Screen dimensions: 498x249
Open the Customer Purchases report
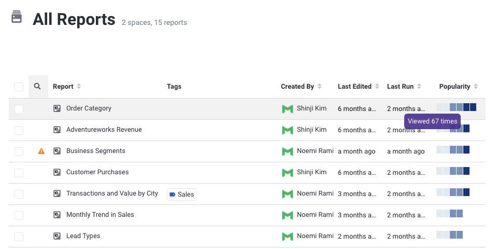pyautogui.click(x=97, y=172)
